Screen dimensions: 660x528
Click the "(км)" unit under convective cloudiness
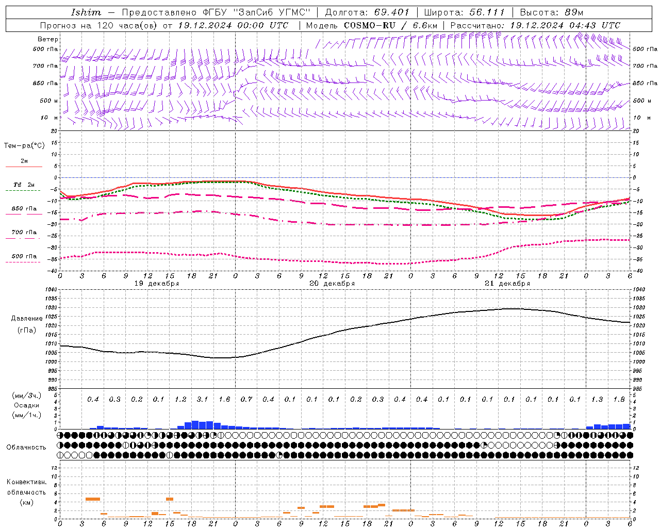(x=26, y=502)
